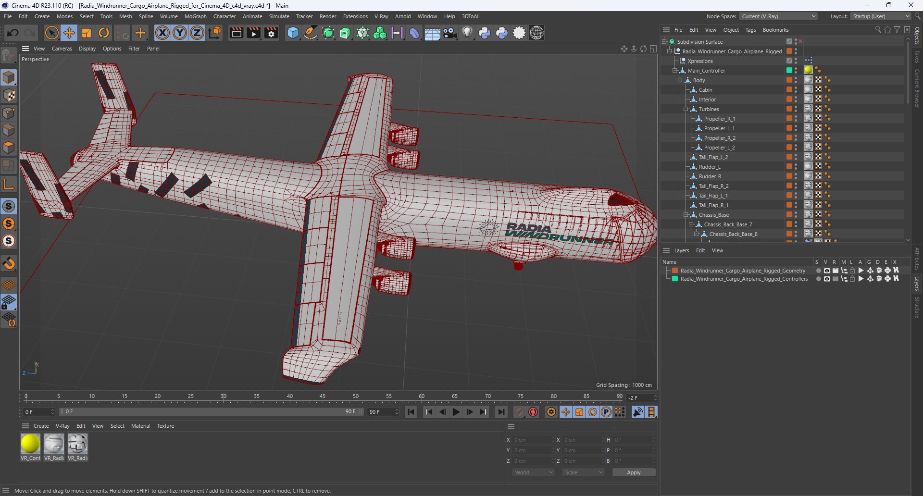Toggle visibility eye of Controllers layer

827,279
